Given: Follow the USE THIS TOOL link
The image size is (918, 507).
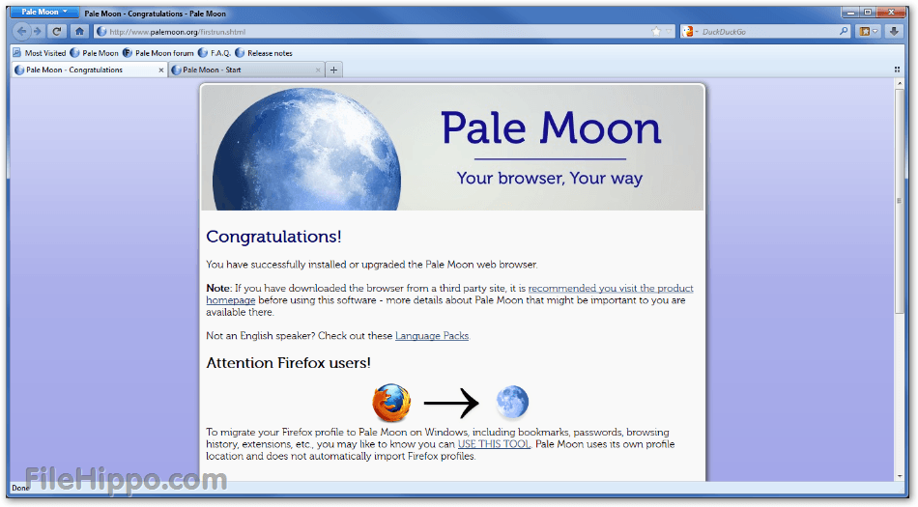Looking at the screenshot, I should (494, 444).
